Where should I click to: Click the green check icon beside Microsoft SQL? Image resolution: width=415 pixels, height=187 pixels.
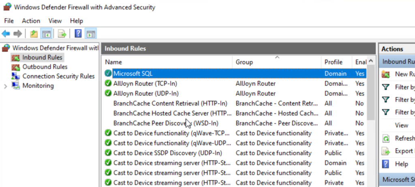(108, 74)
